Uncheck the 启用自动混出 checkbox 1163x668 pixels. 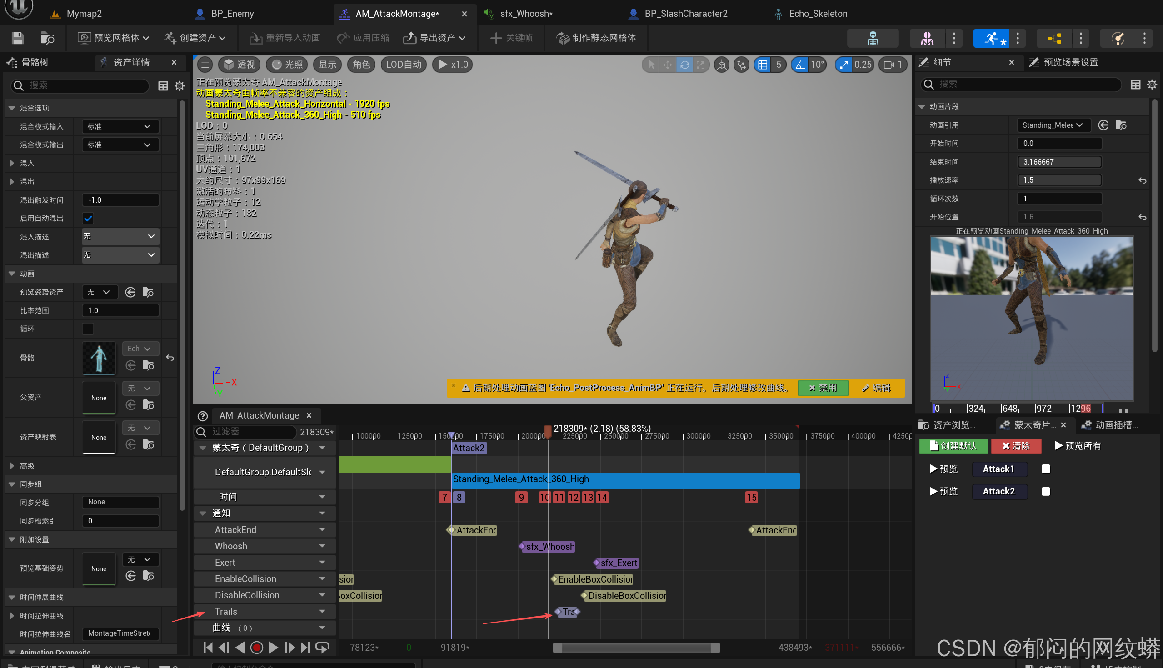(x=88, y=219)
